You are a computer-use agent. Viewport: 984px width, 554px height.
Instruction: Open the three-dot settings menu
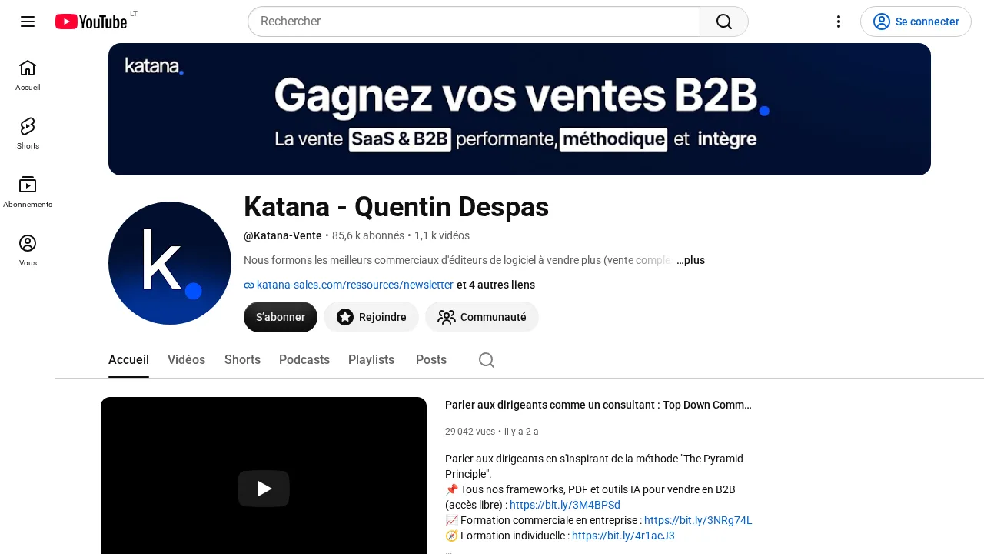click(839, 22)
